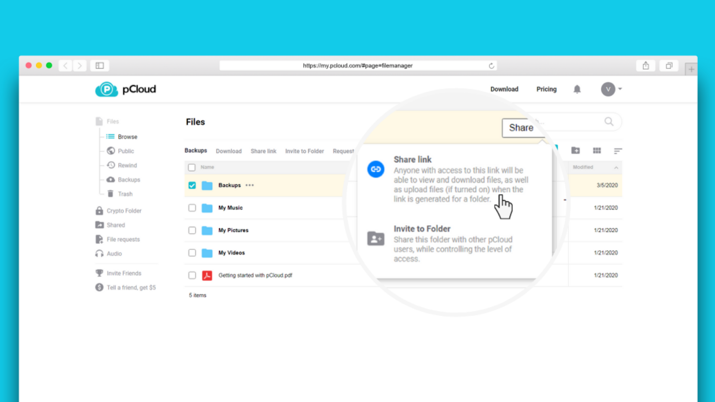Toggle the select-all checkbox in header
Screen dimensions: 715x402
coord(192,167)
